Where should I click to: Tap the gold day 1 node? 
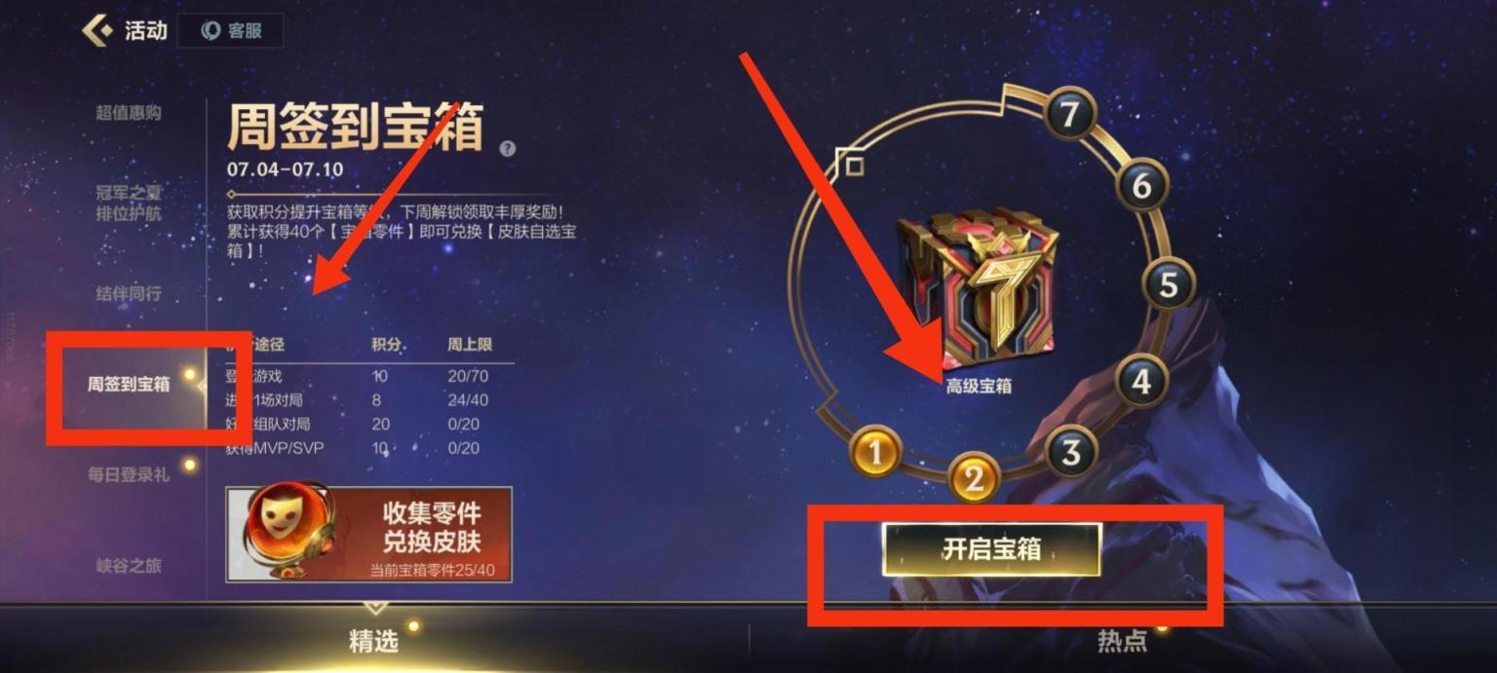click(876, 452)
